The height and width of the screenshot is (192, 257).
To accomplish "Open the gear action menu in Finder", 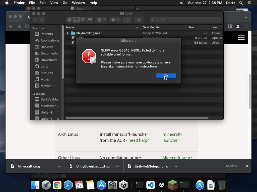I will [x=115, y=20].
